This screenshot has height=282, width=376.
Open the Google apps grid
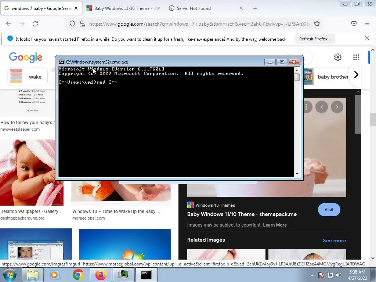pos(356,57)
